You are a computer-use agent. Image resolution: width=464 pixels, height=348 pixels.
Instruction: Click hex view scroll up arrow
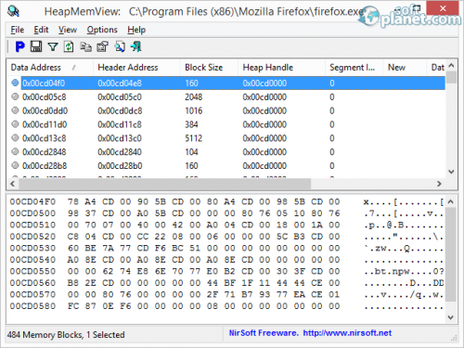point(451,202)
